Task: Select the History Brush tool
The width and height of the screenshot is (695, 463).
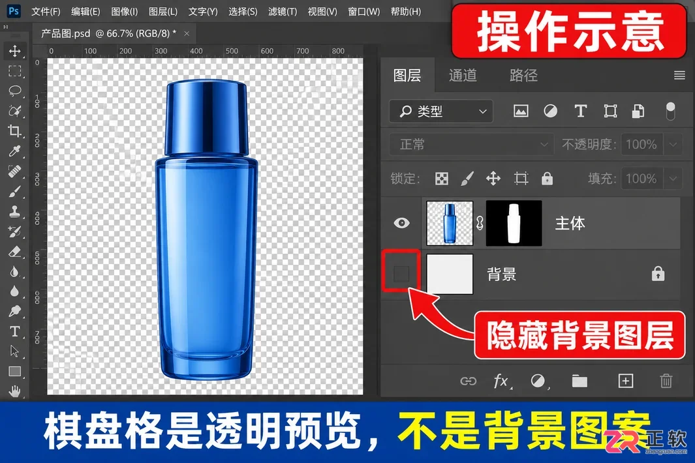Action: (x=14, y=231)
